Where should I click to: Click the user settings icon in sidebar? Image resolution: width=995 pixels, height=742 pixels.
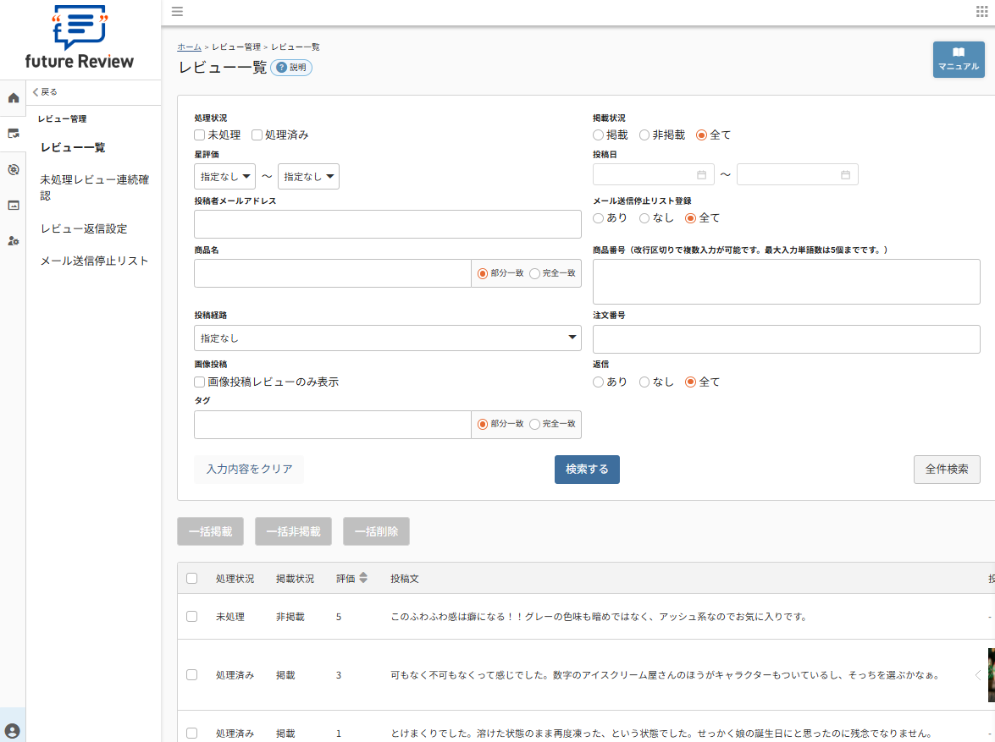(13, 240)
